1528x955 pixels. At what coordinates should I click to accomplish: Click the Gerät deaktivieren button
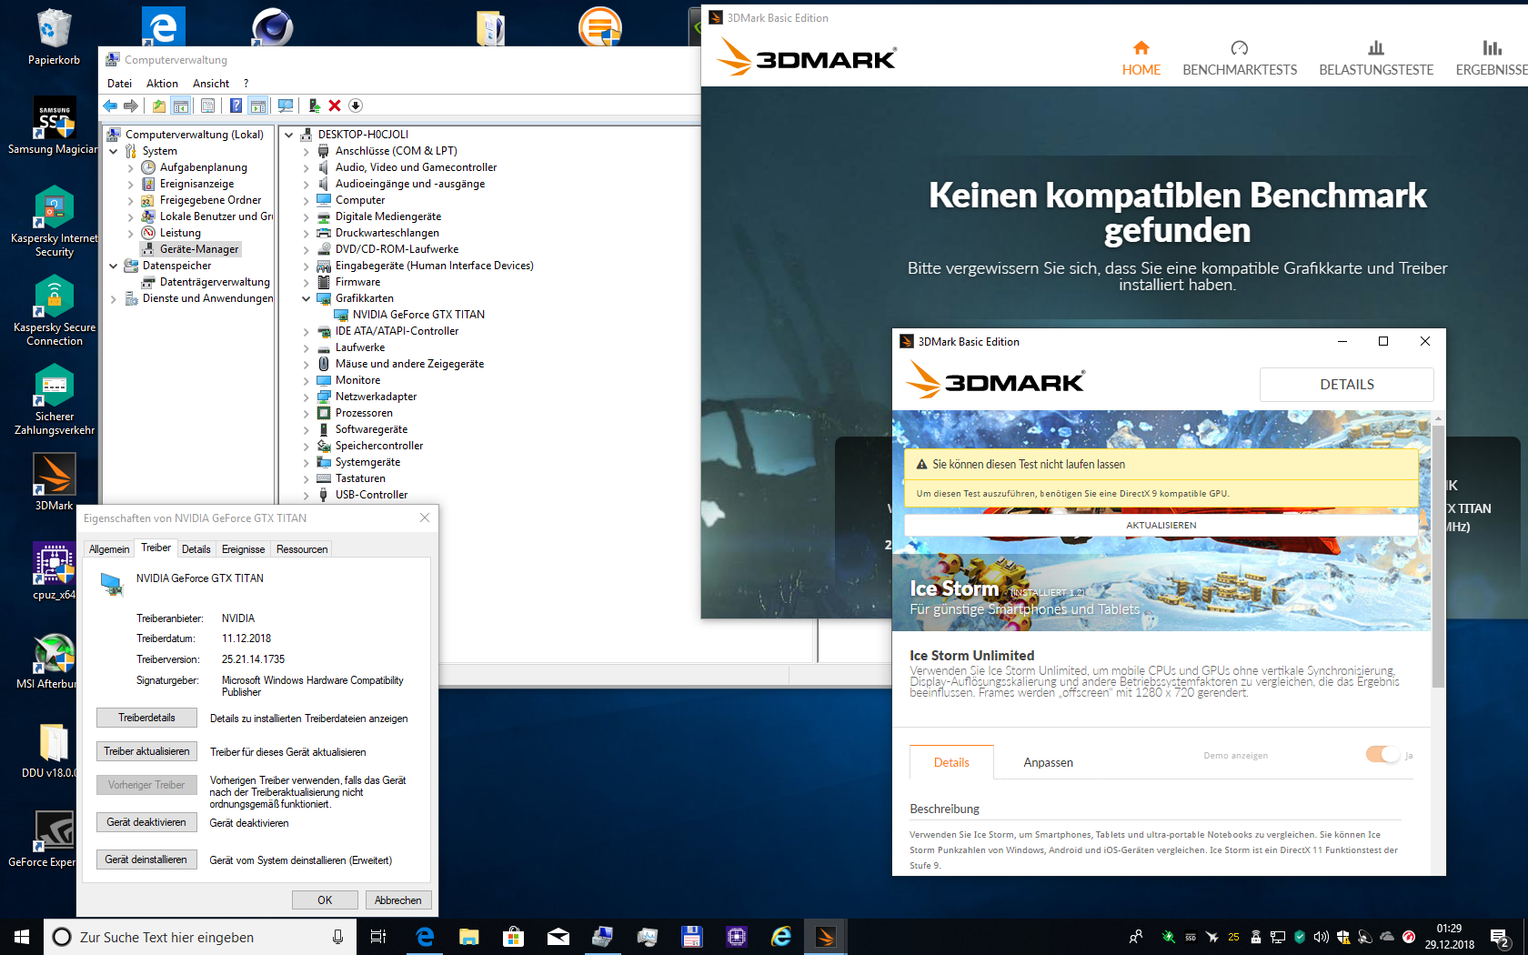(146, 822)
